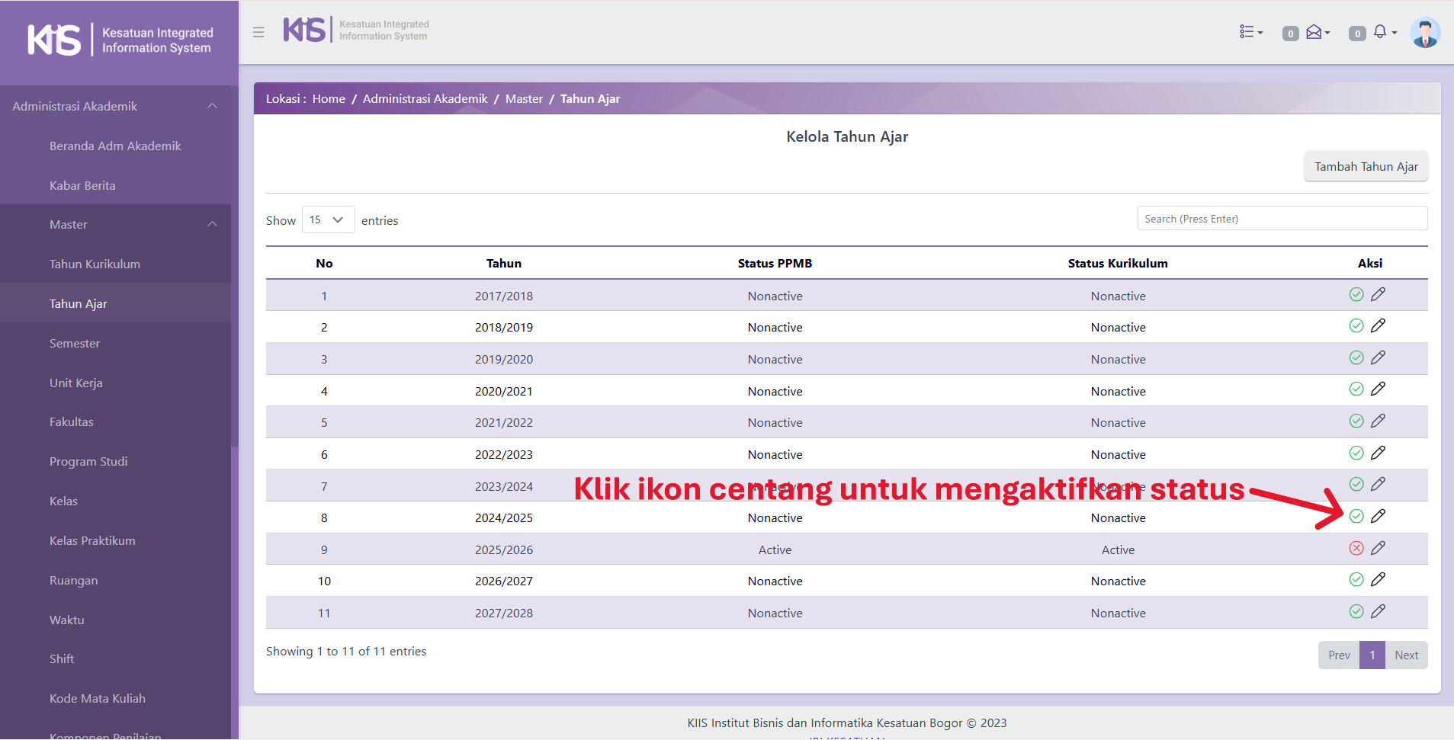Screen dimensions: 1454x740
Task: Click pencil edit icon for 2027/2028
Action: pos(1378,611)
